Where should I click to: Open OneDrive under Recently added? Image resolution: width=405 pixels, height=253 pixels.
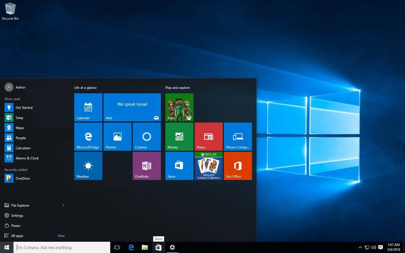point(35,178)
